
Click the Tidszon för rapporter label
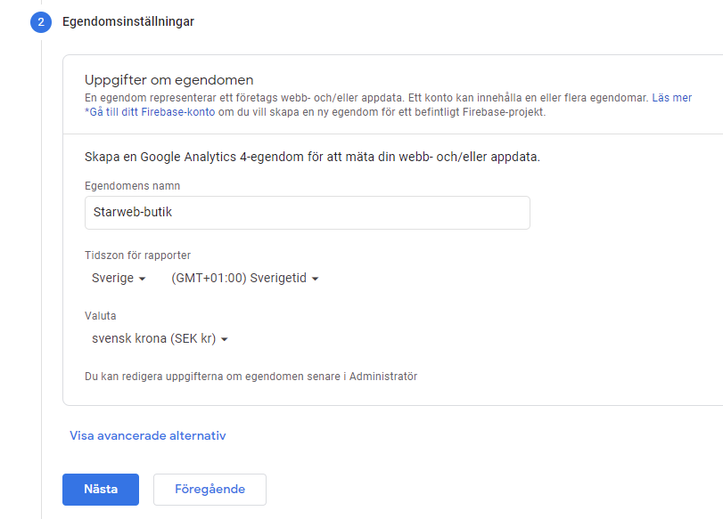tap(138, 255)
